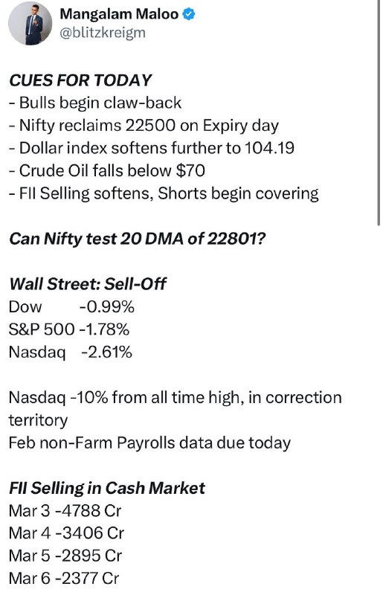This screenshot has height=595, width=383.
Task: Select the Dollar index 104.19 line
Action: [152, 148]
